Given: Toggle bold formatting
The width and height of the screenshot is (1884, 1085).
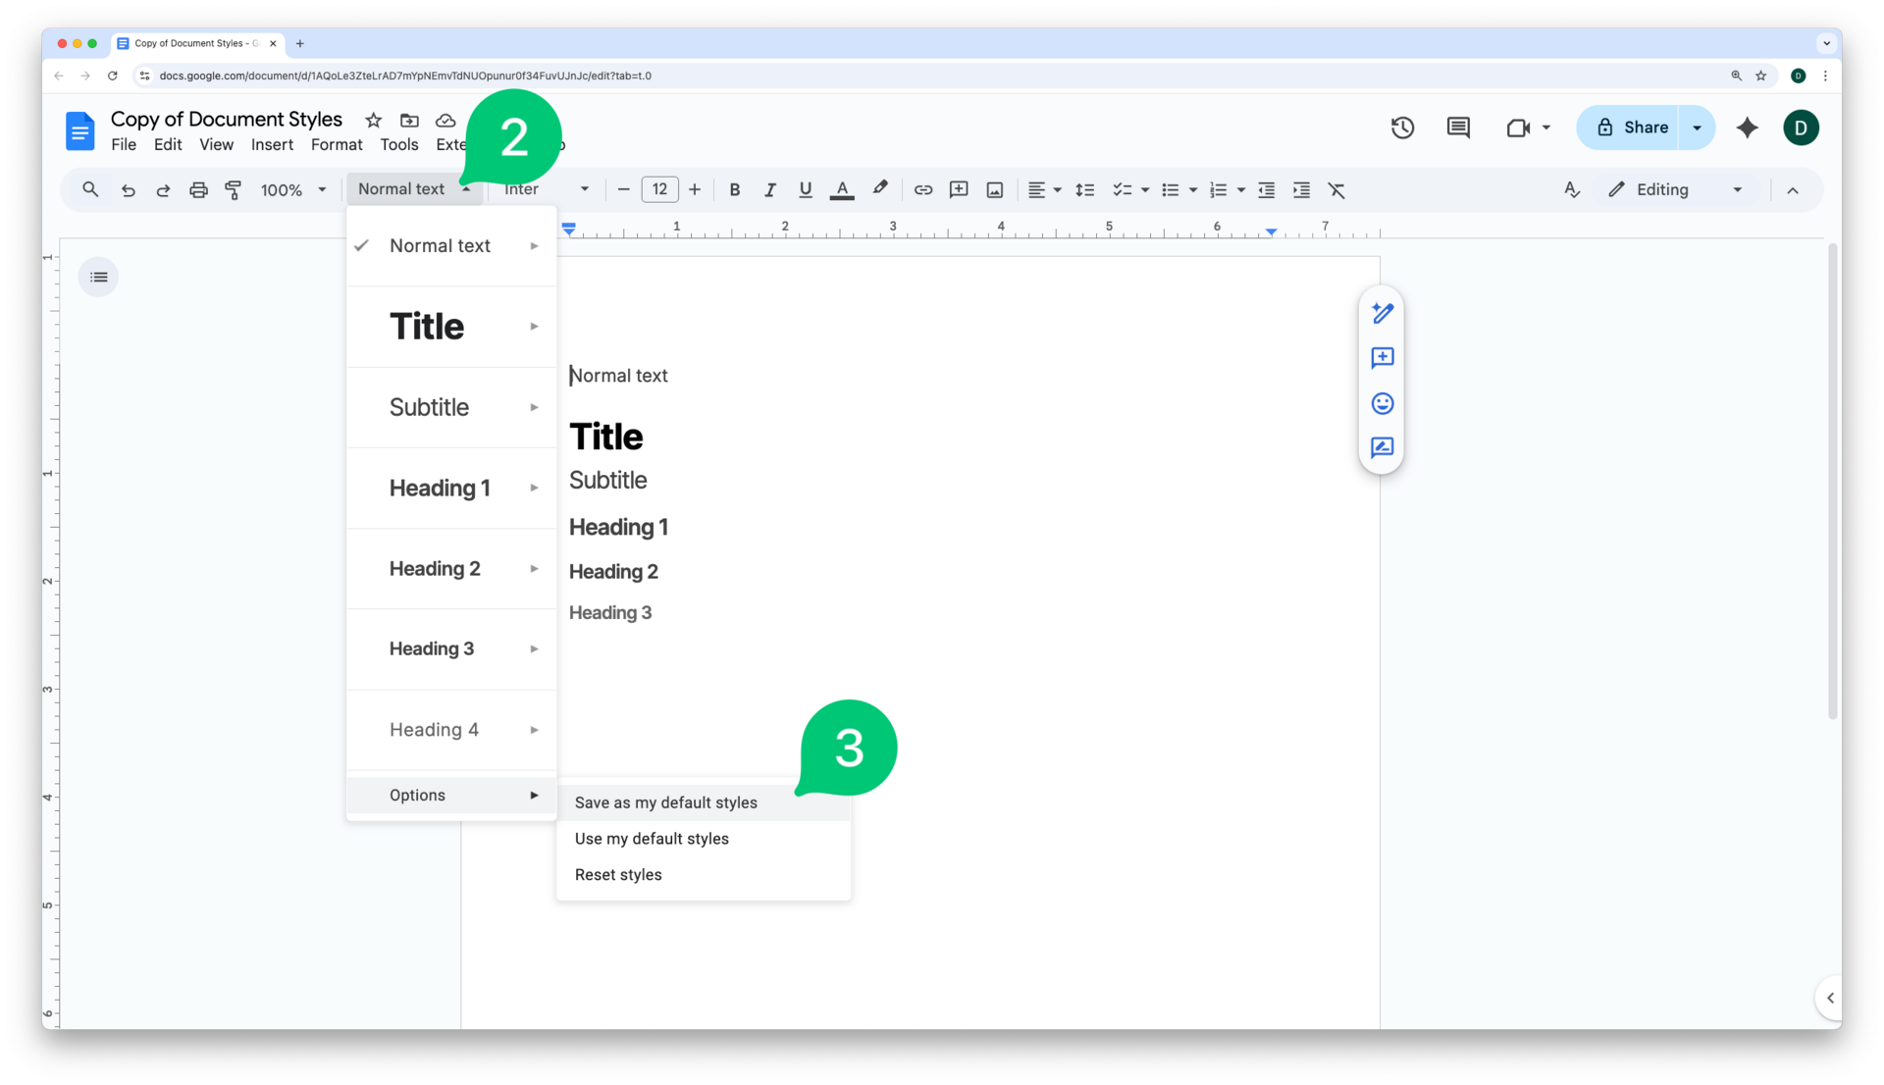Looking at the screenshot, I should 734,189.
